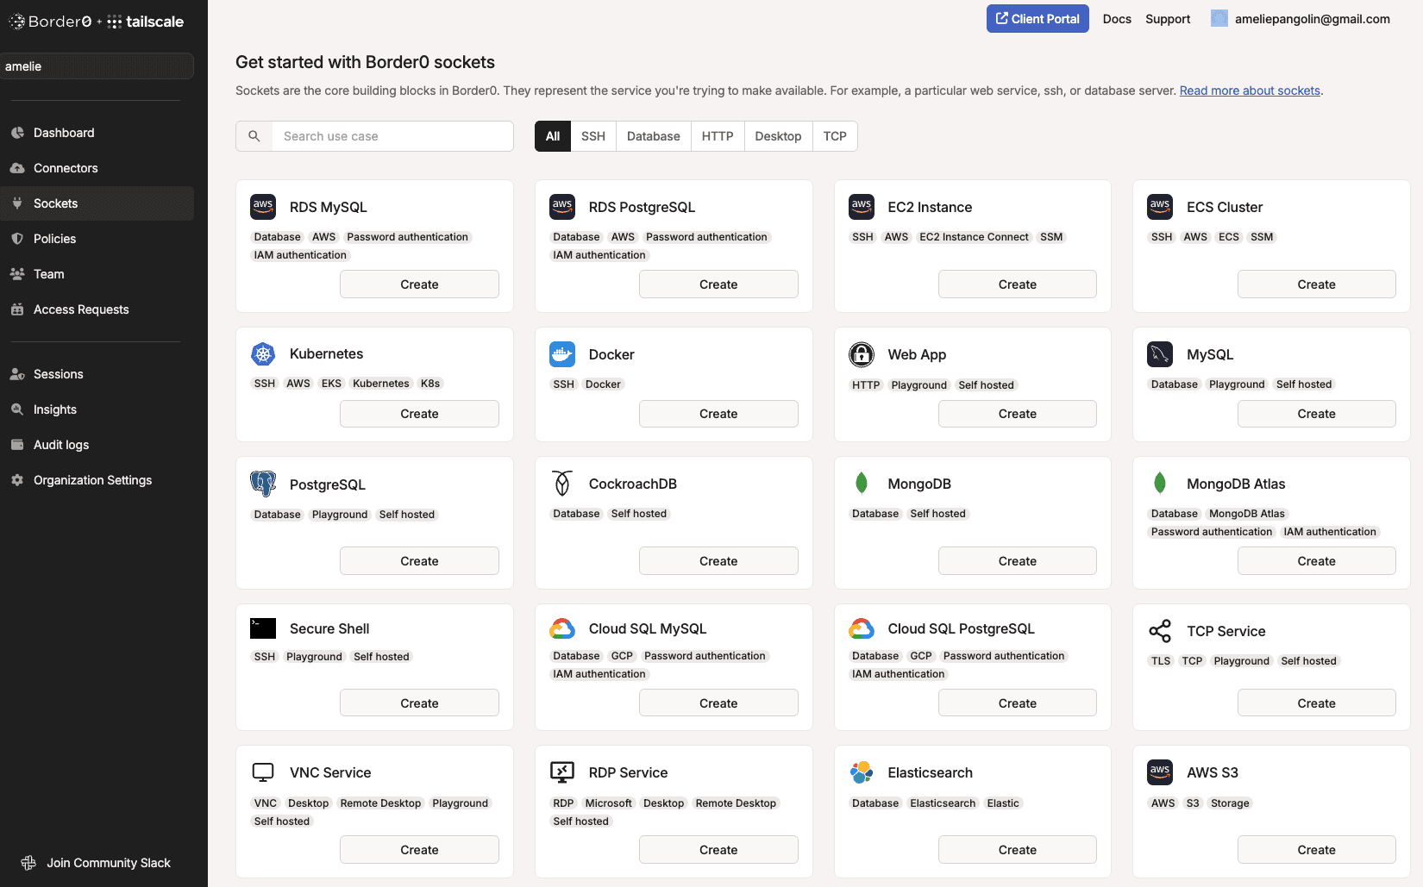1423x887 pixels.
Task: Select the All filter tab
Action: point(553,136)
